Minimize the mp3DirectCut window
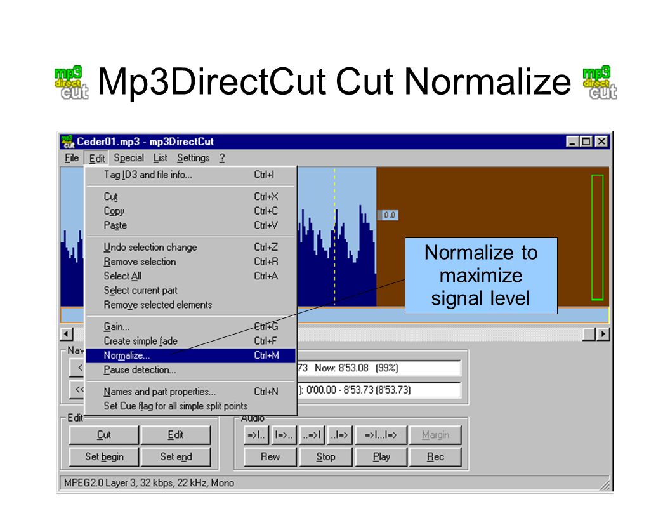Viewport: 670px width, 518px height. (x=572, y=142)
